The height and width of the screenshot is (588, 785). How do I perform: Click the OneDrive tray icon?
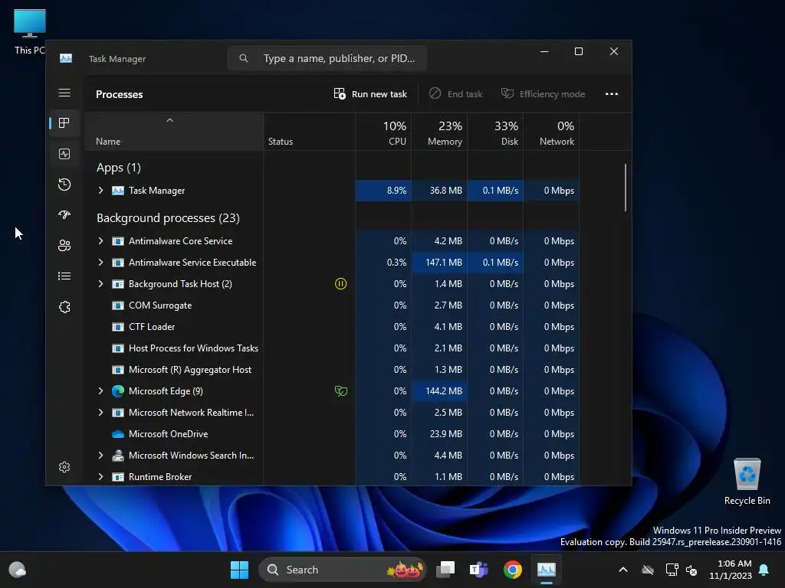pyautogui.click(x=648, y=570)
